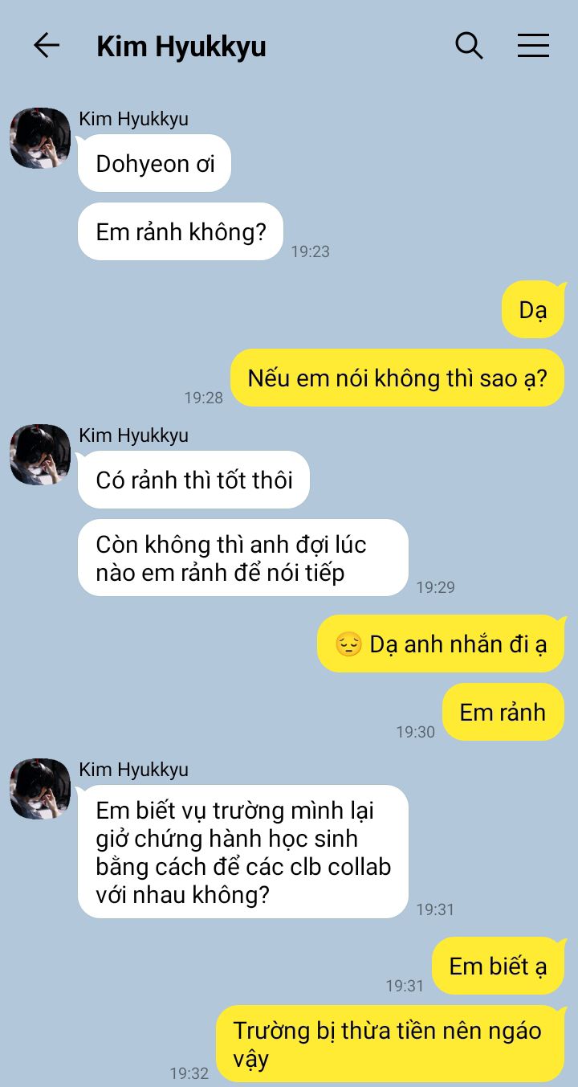Viewport: 578px width, 1087px height.
Task: Tap the pensive emoji in yellow message
Action: click(x=348, y=644)
